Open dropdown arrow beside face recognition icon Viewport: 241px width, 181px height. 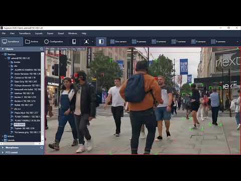[92, 42]
